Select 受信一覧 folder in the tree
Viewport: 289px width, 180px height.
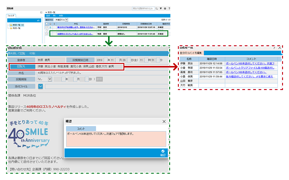17,25
